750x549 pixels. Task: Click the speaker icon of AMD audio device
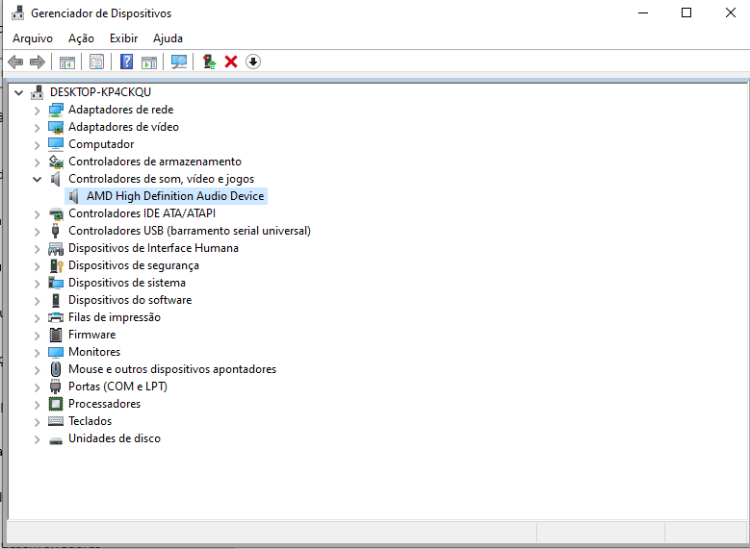[74, 196]
